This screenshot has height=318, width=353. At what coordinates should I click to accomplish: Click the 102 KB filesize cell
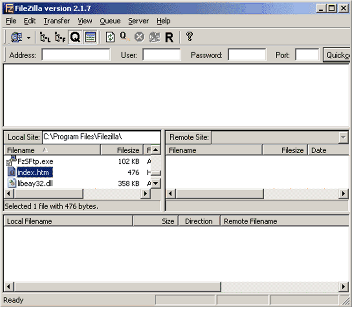(x=129, y=162)
